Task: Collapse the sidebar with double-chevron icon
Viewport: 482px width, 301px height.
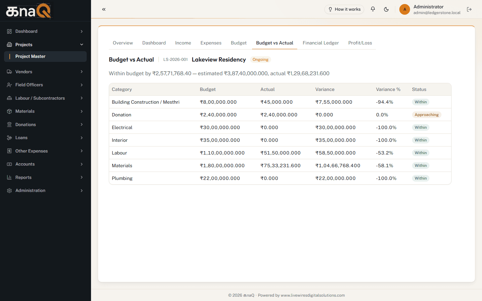Action: click(x=104, y=9)
